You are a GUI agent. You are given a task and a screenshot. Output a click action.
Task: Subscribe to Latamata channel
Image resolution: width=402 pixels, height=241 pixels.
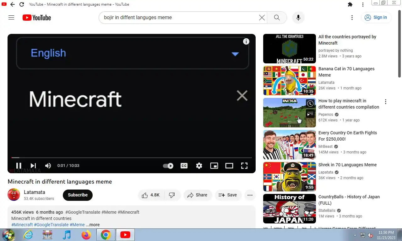[x=78, y=195]
